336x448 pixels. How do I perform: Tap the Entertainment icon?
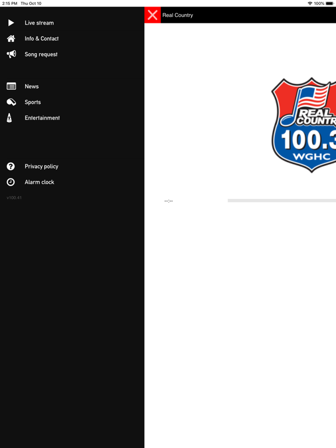(9, 118)
